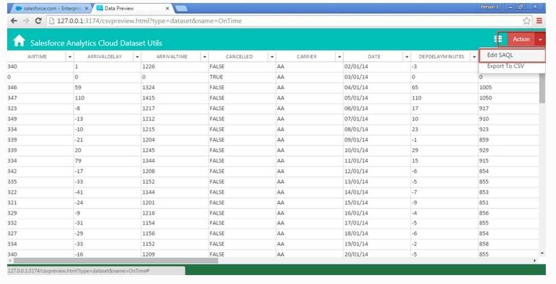The height and width of the screenshot is (284, 556).
Task: Reload the page
Action: 38,21
